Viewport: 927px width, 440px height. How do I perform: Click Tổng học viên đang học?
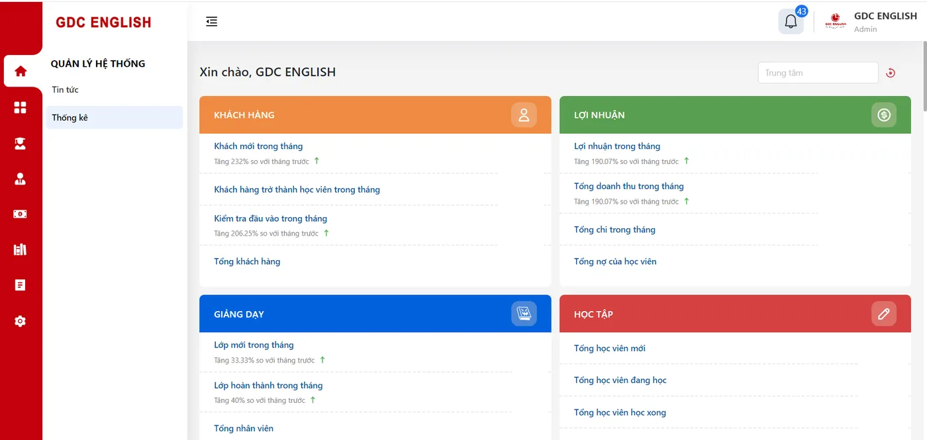[x=620, y=380]
